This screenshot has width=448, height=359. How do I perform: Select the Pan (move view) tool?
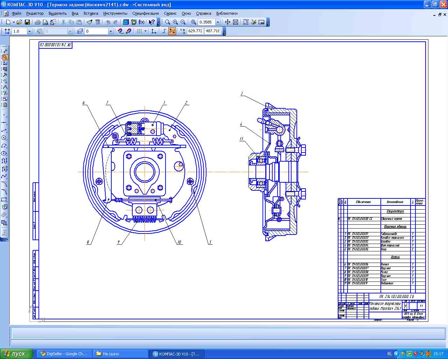point(227,22)
